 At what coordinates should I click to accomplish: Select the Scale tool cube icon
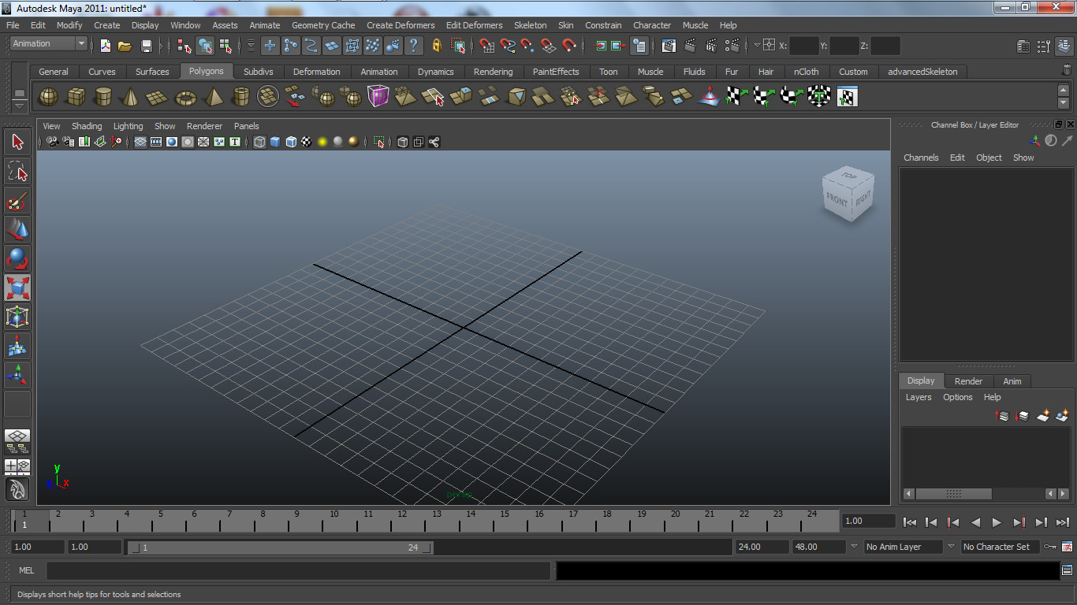click(17, 288)
